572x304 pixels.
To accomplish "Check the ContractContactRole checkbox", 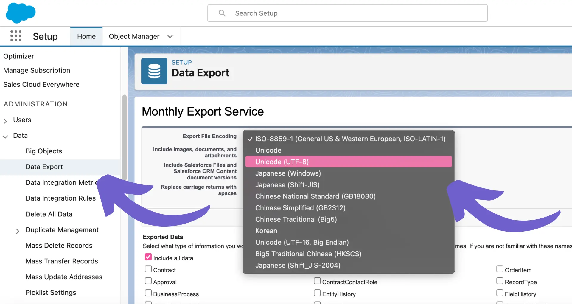I will coord(317,281).
